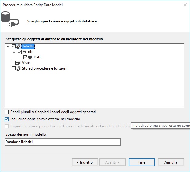
Task: Uncheck the Dati table checkbox
Action: coord(26,57)
